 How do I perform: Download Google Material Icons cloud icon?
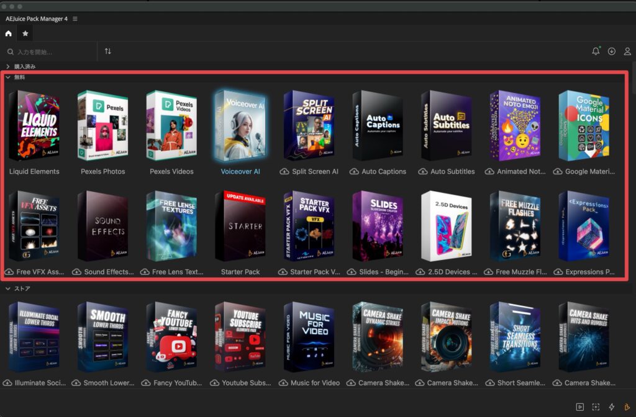558,171
